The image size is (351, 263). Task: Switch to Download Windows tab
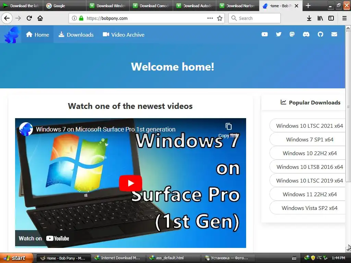108,5
